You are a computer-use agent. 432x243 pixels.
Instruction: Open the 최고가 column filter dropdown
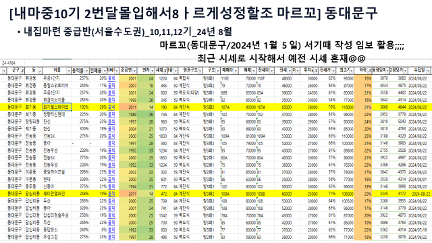(352, 71)
